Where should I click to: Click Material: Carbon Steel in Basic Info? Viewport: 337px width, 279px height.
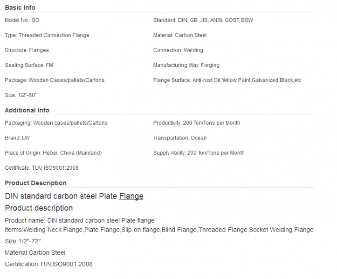coord(180,35)
